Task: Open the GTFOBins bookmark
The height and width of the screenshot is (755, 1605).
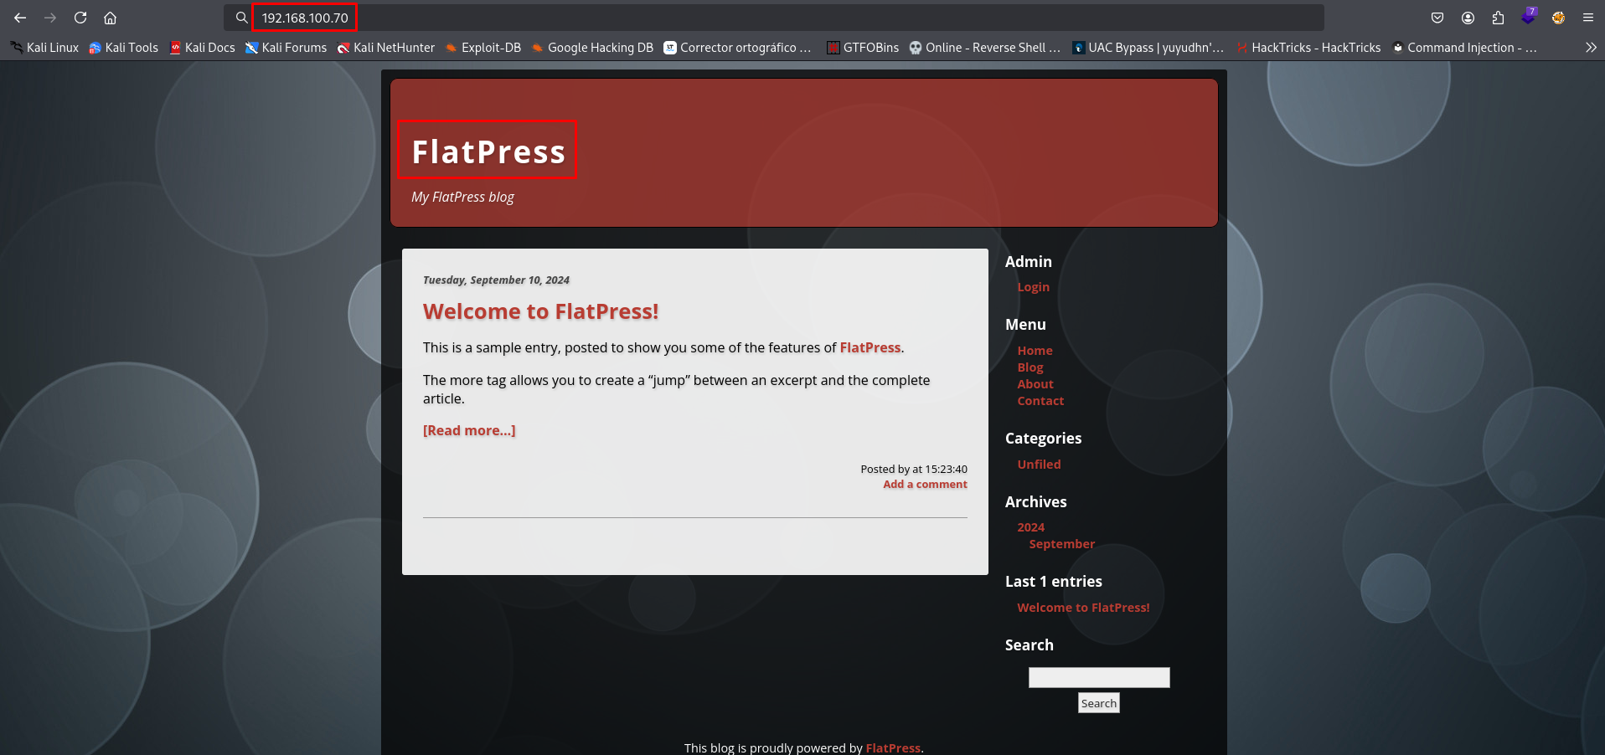Action: pos(863,48)
